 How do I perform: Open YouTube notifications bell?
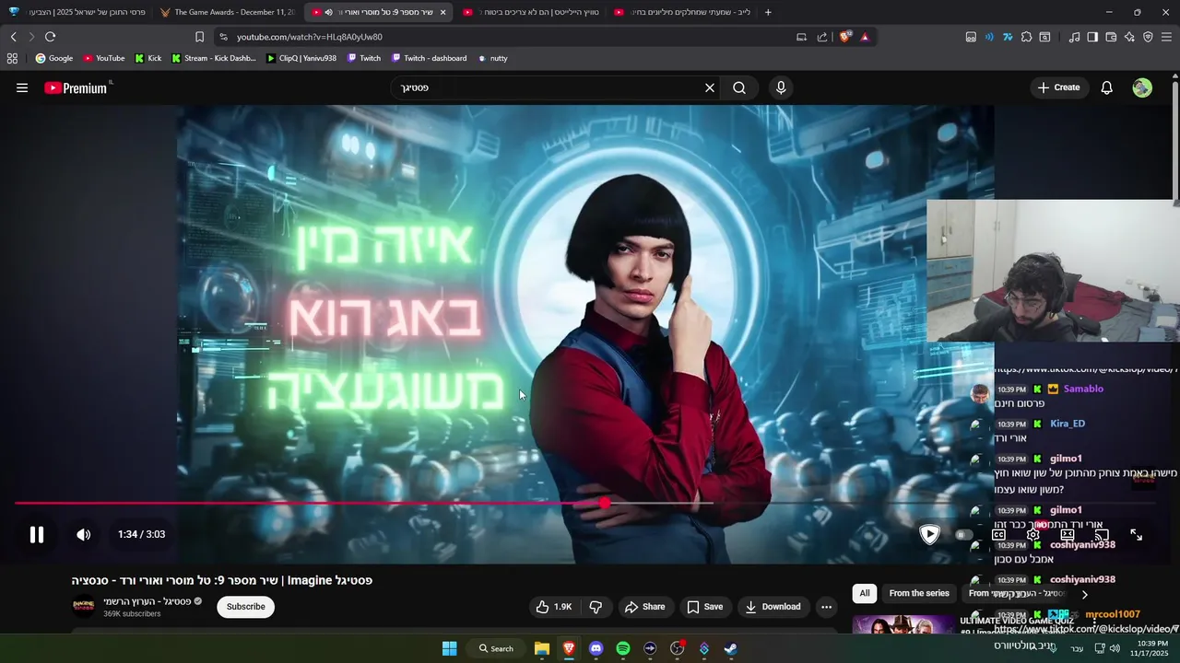coord(1107,87)
